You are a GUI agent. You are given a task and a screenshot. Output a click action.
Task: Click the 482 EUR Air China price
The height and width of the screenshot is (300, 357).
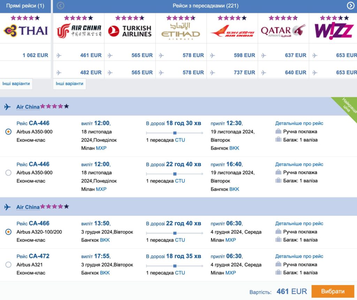(91, 72)
